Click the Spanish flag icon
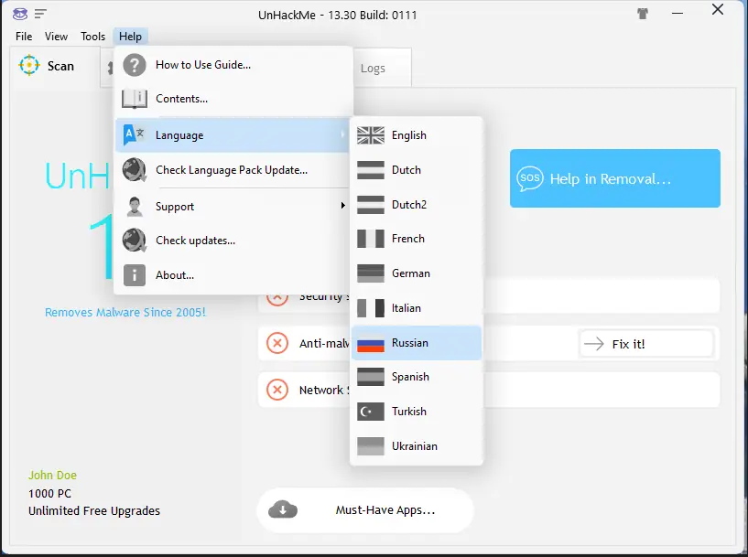Viewport: 748px width, 557px height. click(x=371, y=377)
